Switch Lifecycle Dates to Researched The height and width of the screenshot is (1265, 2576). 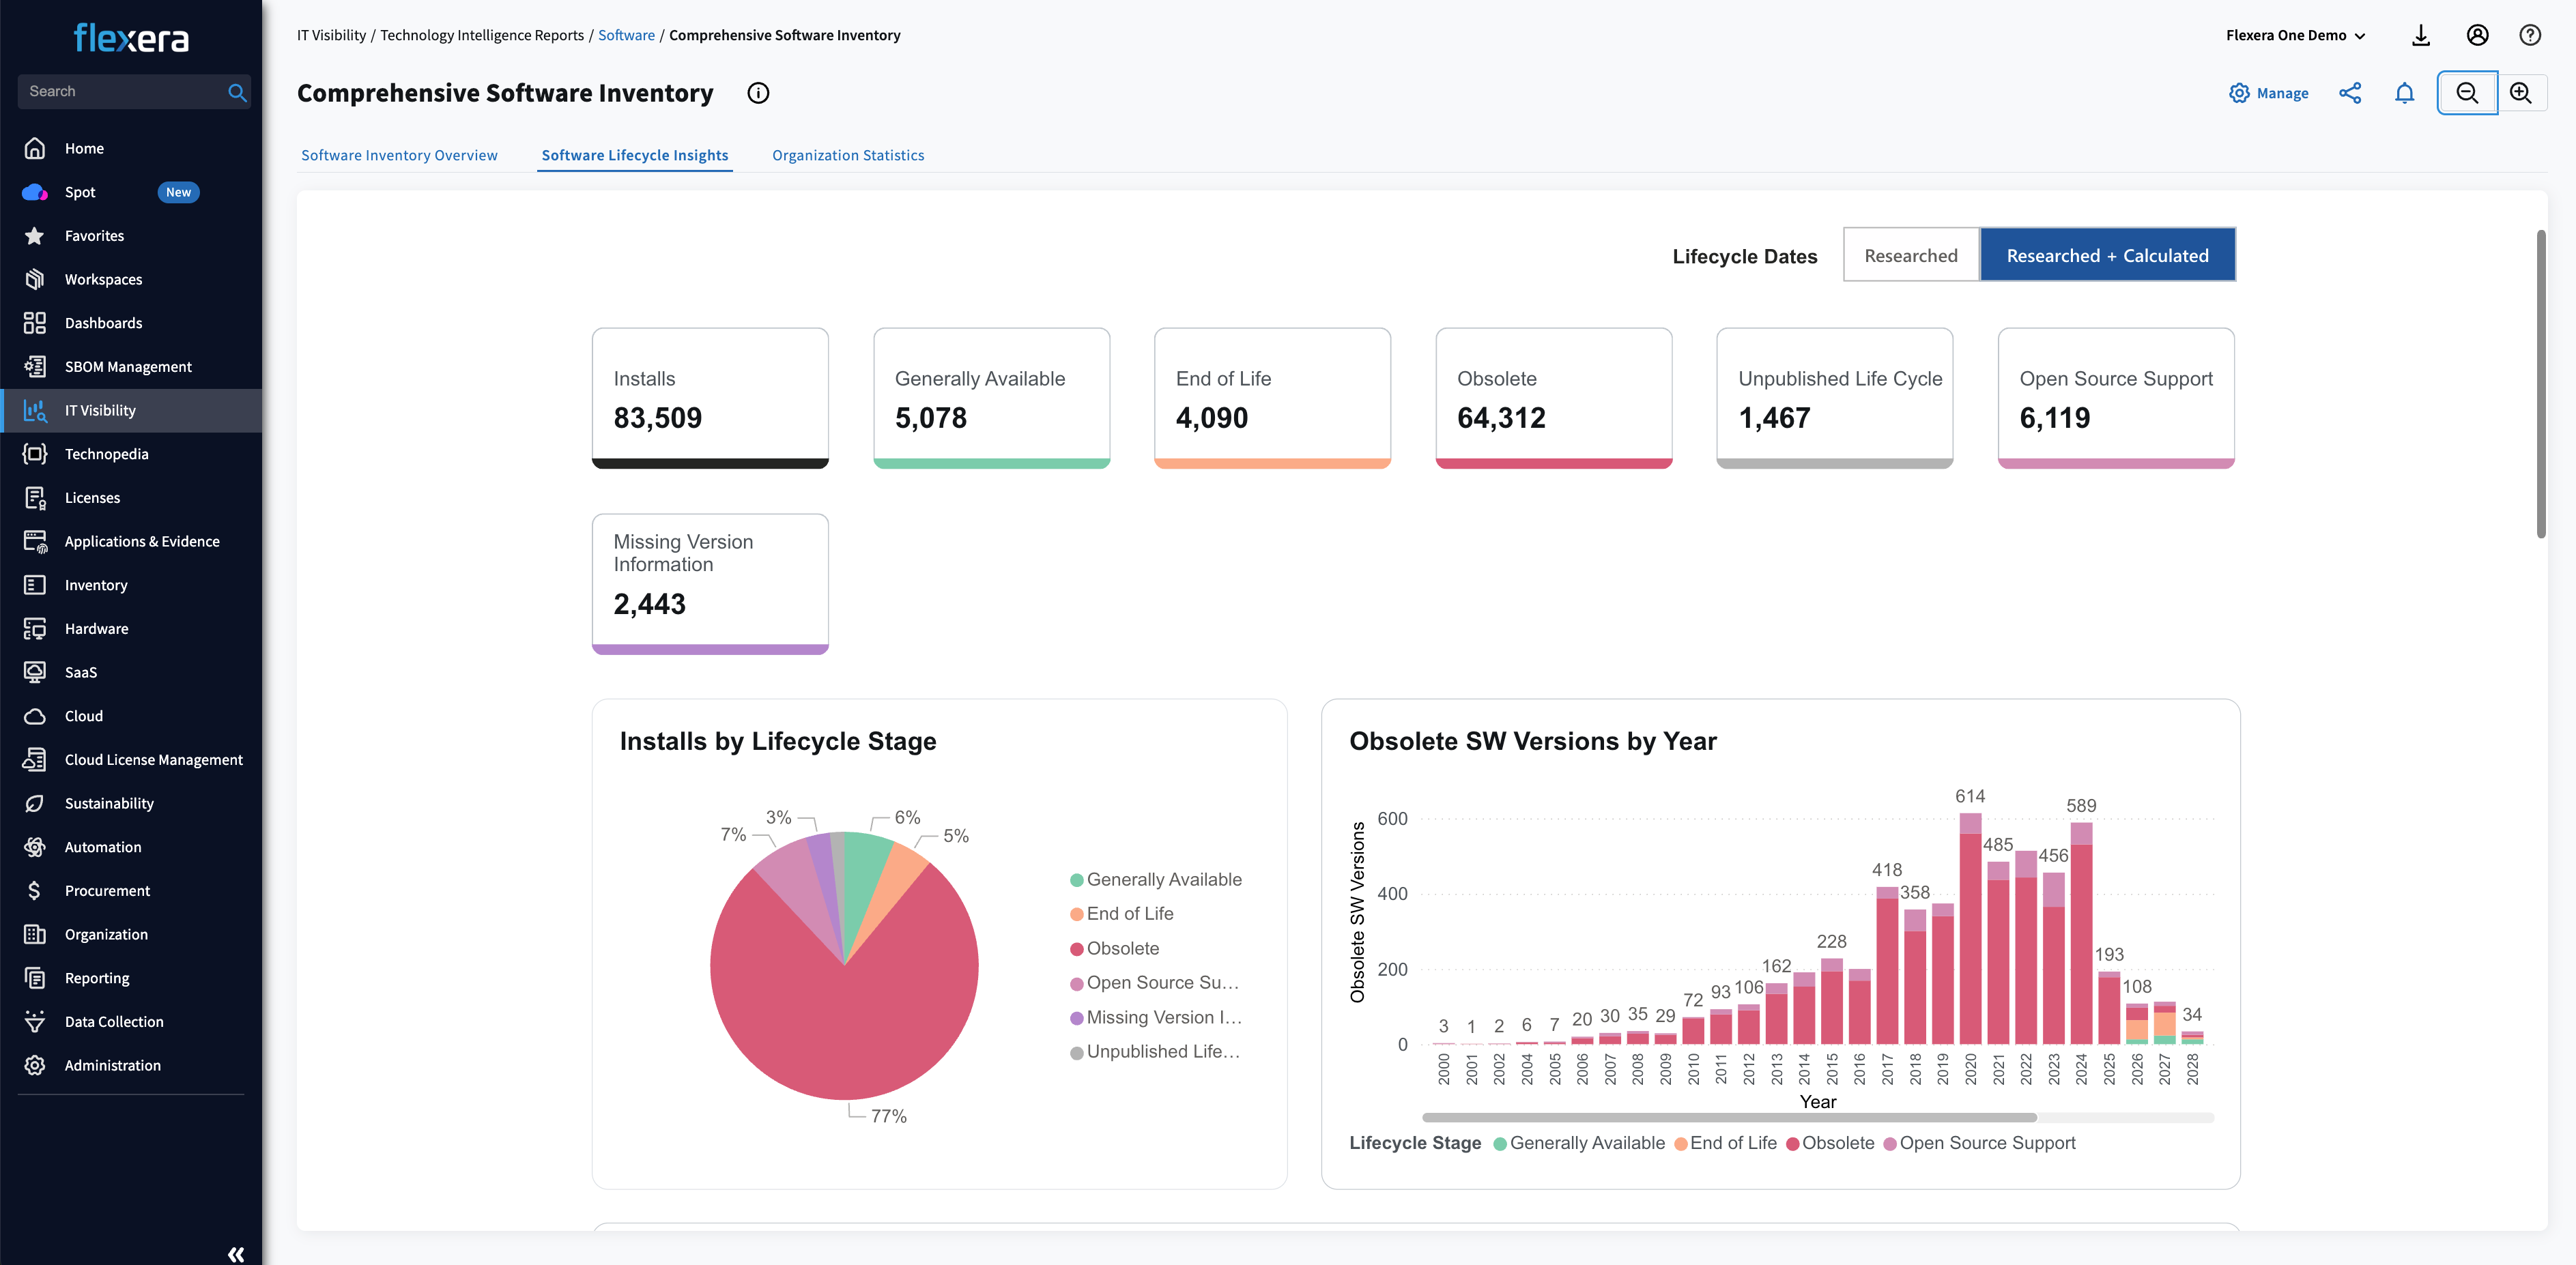1910,255
